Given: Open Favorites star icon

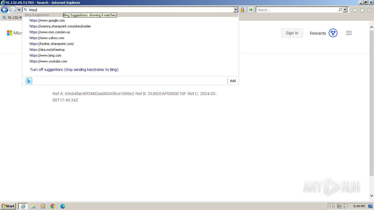Looking at the screenshot, I should pos(362,10).
